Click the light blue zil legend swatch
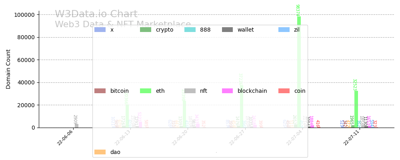Image resolution: width=400 pixels, height=160 pixels. (x=284, y=30)
